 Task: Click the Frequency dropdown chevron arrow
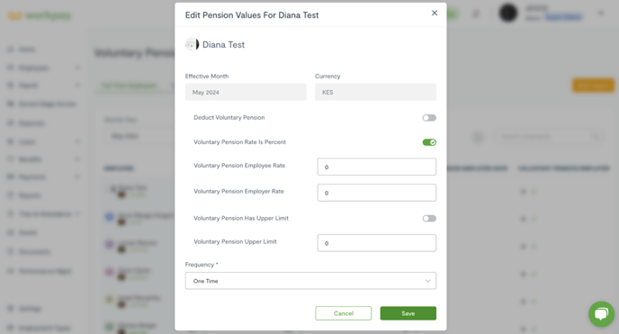tap(427, 281)
